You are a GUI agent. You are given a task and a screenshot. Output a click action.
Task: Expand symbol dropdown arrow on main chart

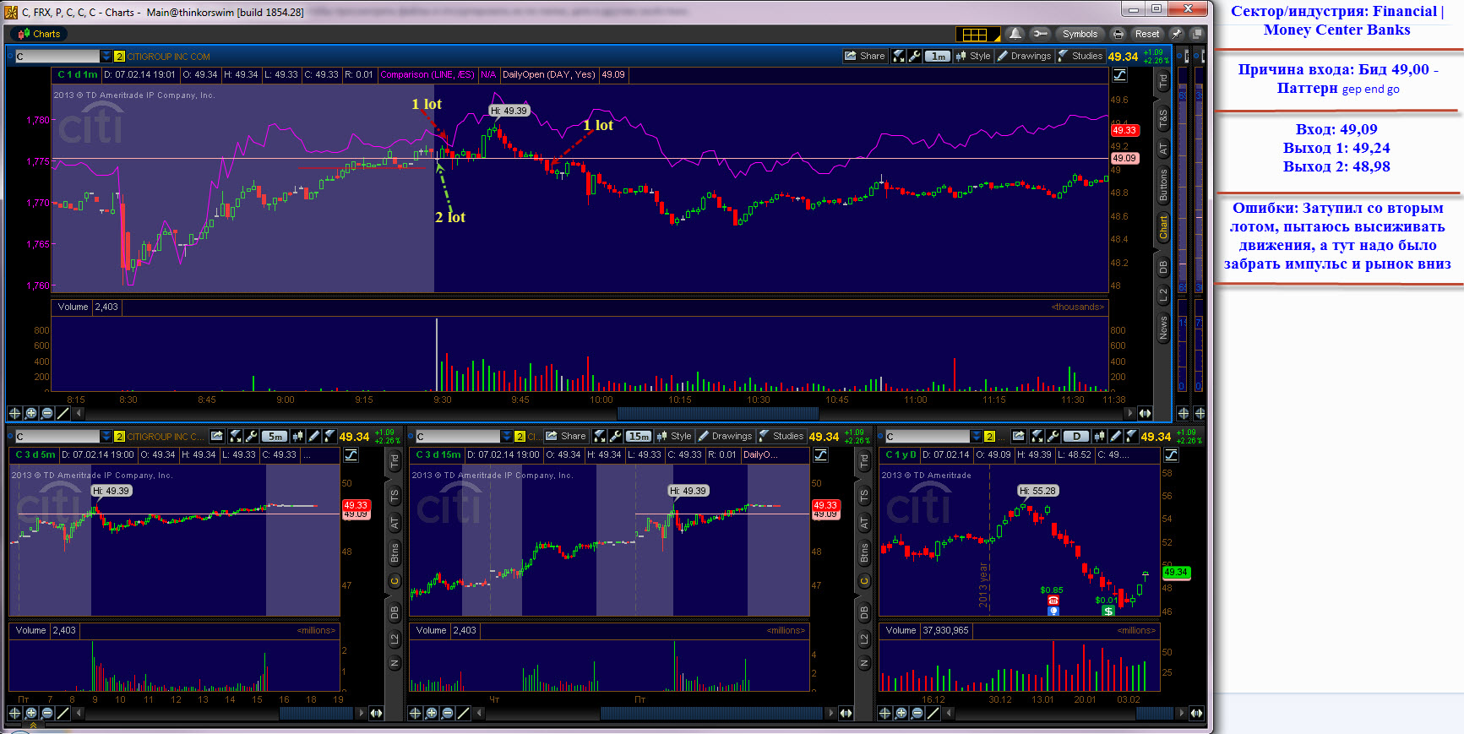[106, 56]
